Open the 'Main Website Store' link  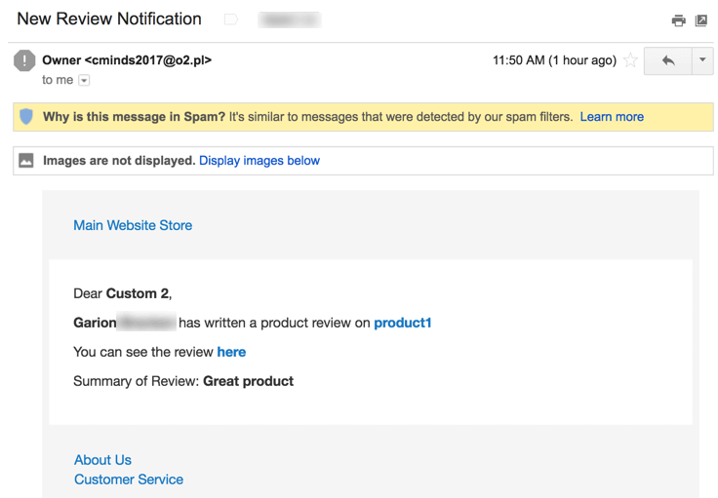(x=133, y=225)
